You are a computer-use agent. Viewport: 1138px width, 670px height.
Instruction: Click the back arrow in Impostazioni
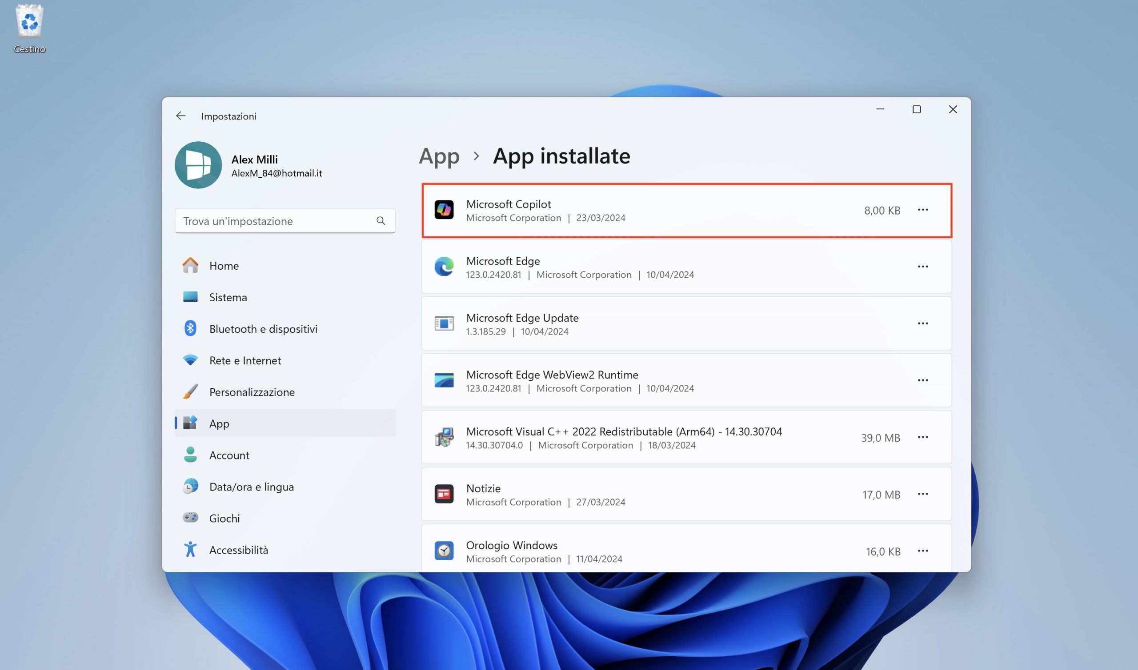(x=180, y=116)
